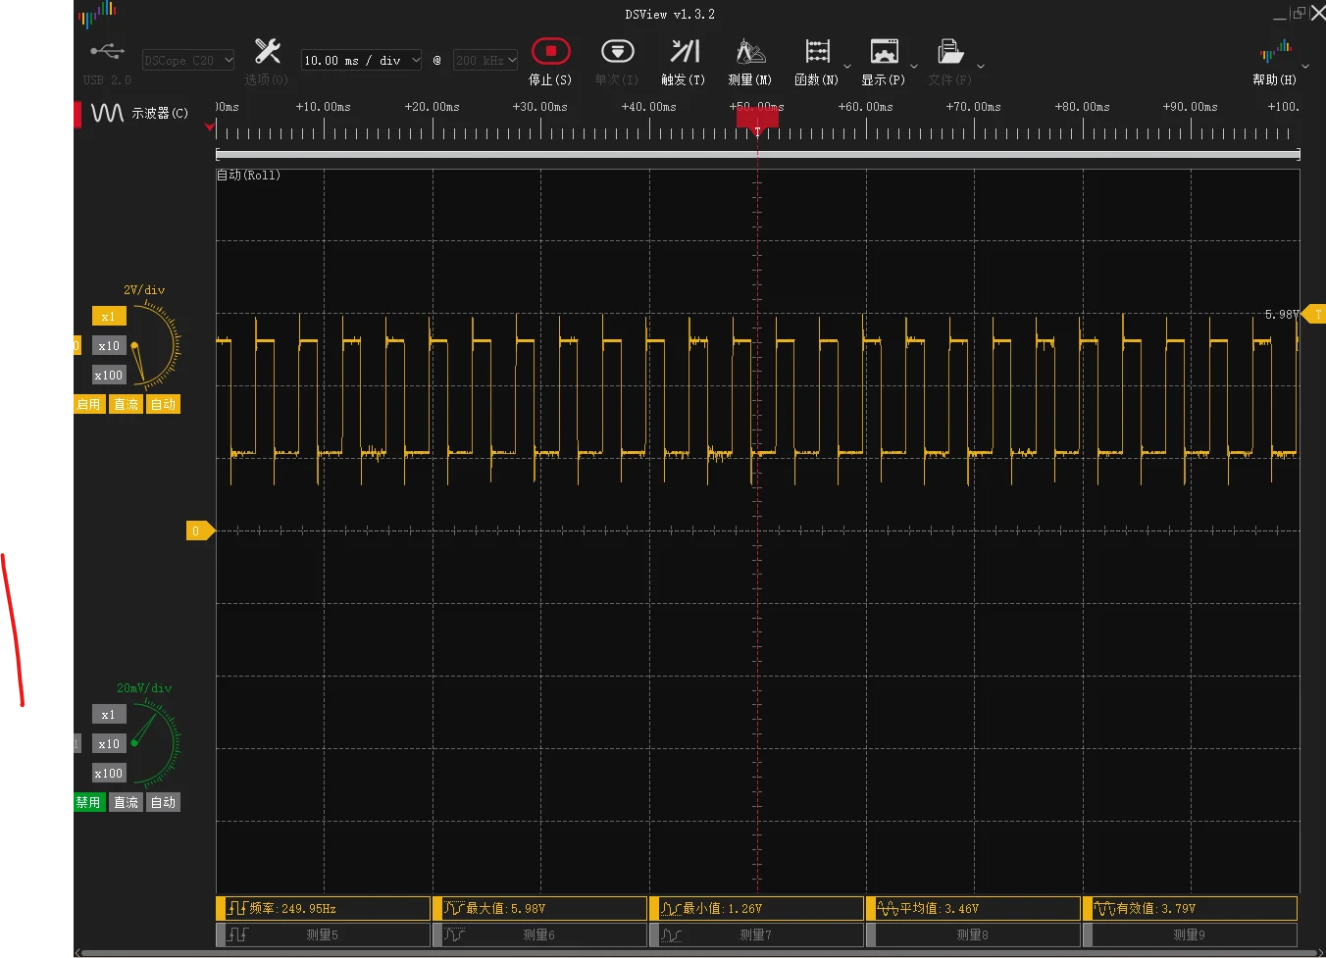Select x10 probe ratio on green channel
Image resolution: width=1326 pixels, height=958 pixels.
coord(109,744)
